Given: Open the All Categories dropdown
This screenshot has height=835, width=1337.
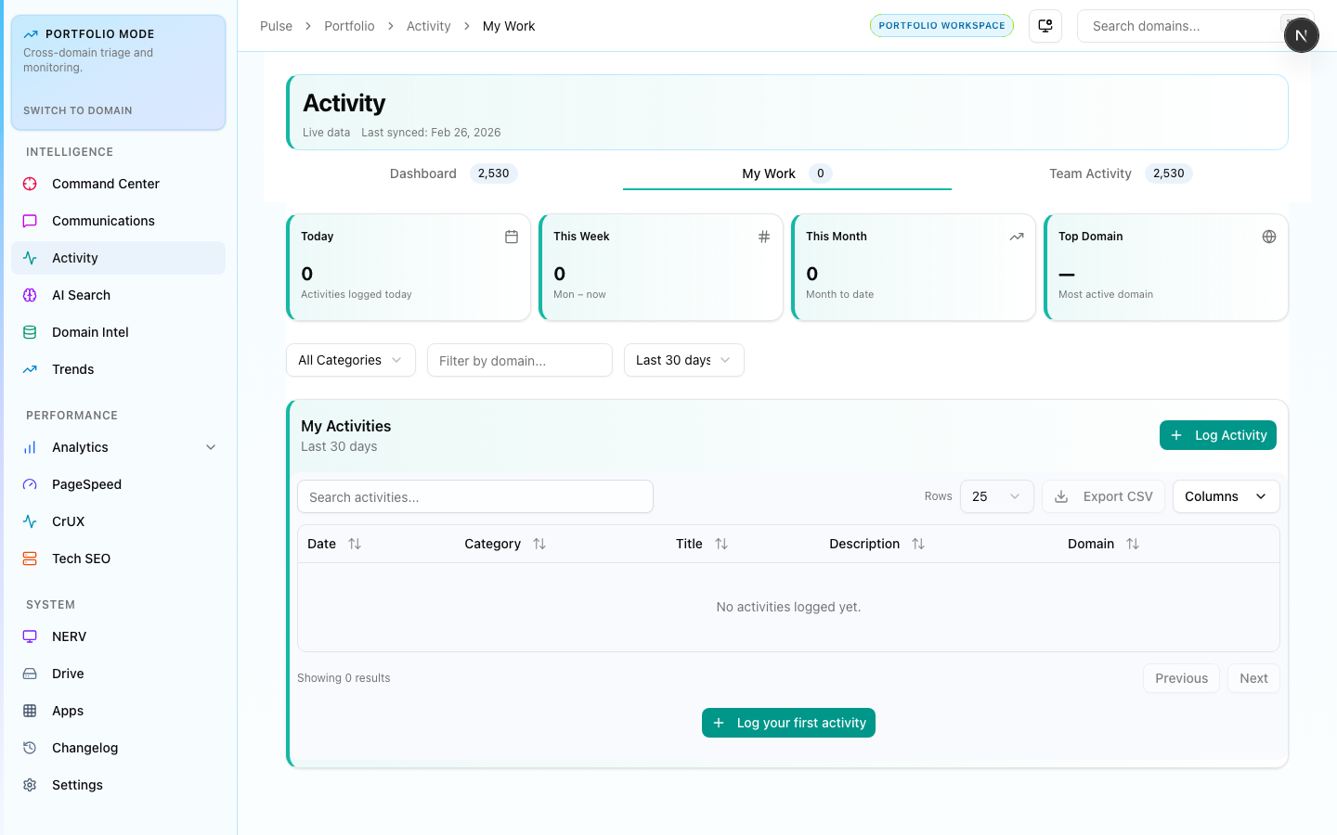Looking at the screenshot, I should [350, 360].
